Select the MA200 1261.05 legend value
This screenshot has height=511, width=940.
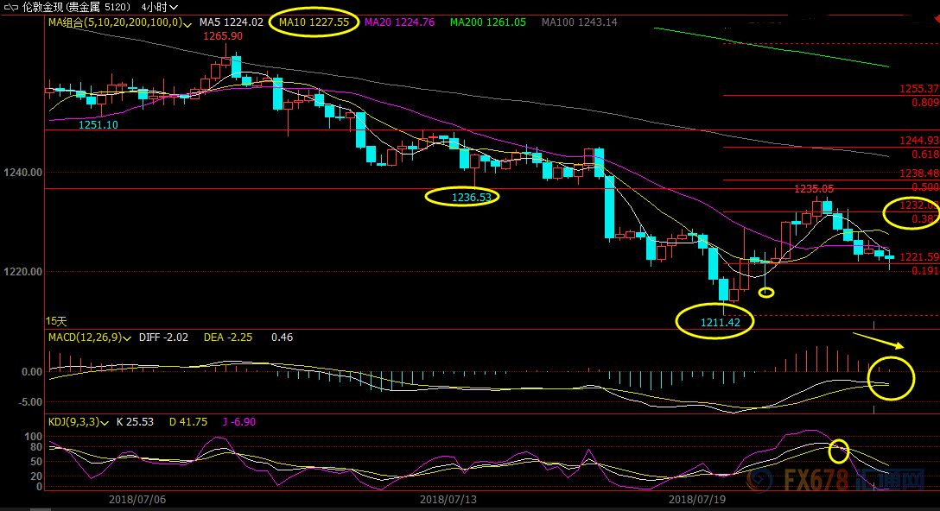(488, 22)
